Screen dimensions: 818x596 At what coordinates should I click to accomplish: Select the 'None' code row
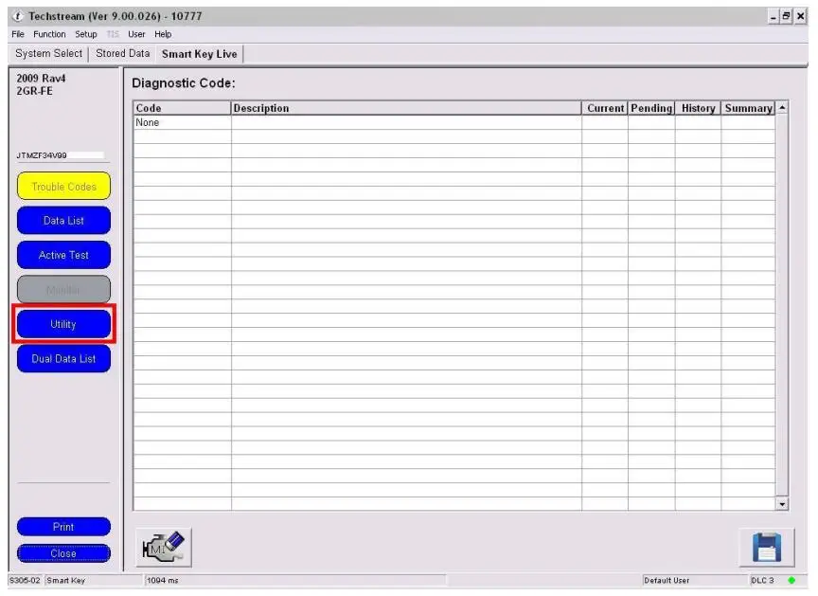(453, 122)
